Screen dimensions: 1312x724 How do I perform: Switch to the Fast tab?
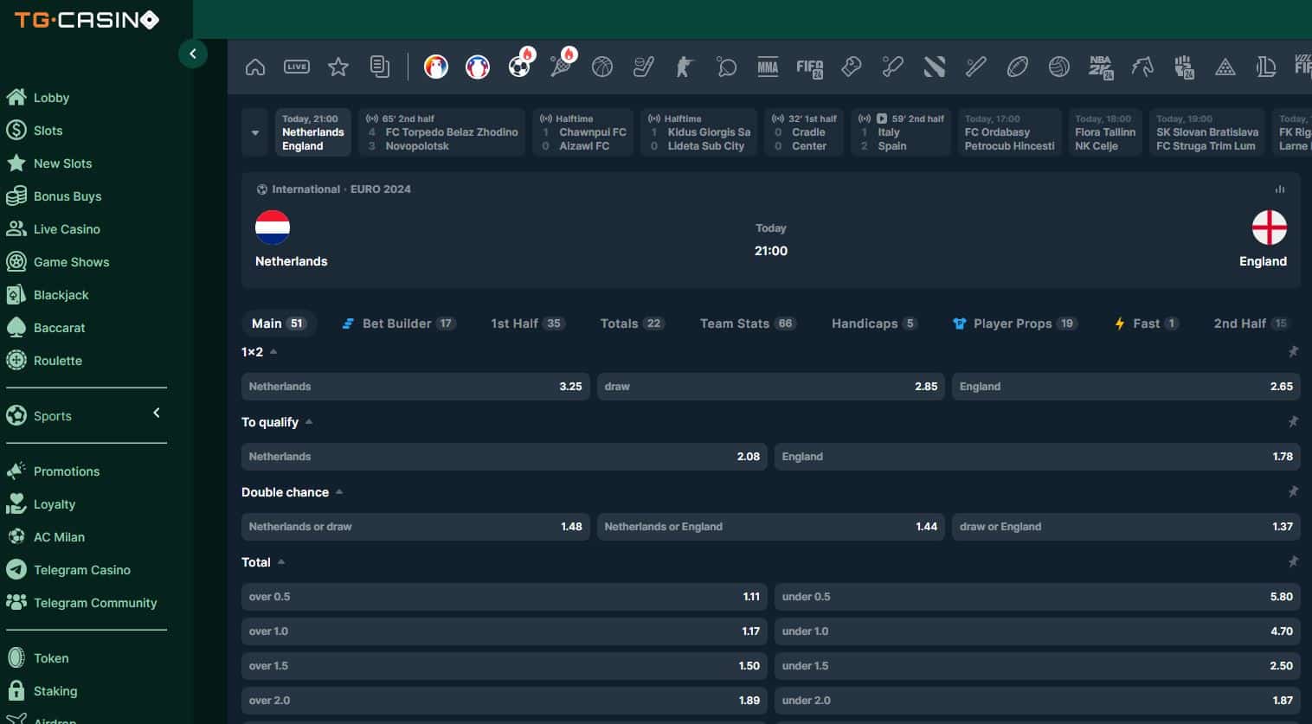[x=1146, y=324]
